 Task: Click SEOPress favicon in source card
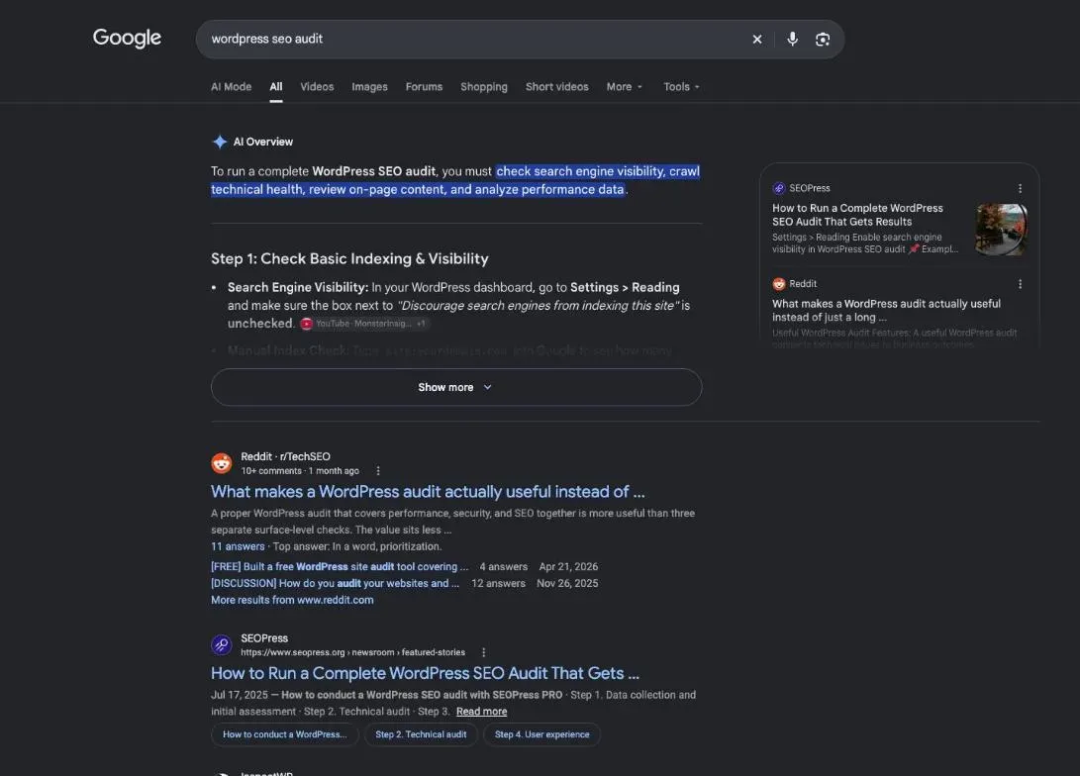click(778, 188)
